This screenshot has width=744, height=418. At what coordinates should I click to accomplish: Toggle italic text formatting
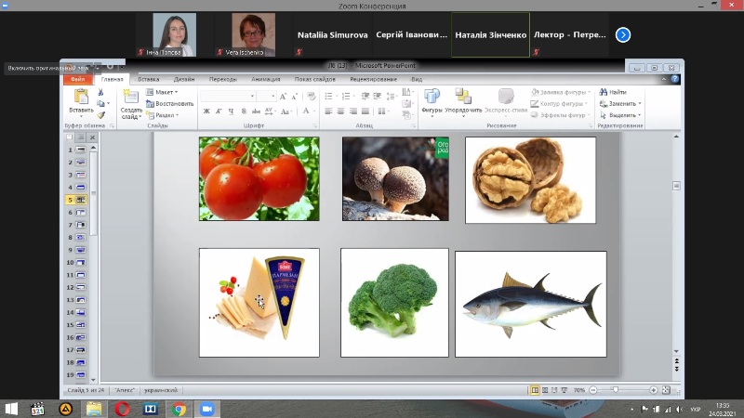218,111
